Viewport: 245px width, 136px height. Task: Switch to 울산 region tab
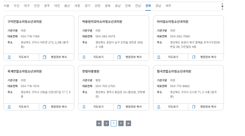[67, 6]
